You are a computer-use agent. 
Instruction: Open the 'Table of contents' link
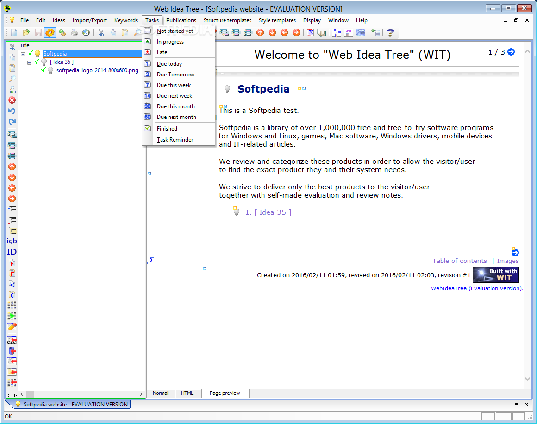coord(460,261)
